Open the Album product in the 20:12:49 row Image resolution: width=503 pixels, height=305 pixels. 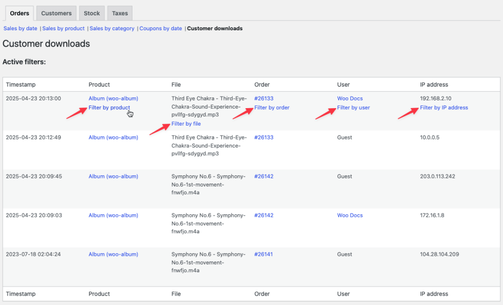coord(113,137)
